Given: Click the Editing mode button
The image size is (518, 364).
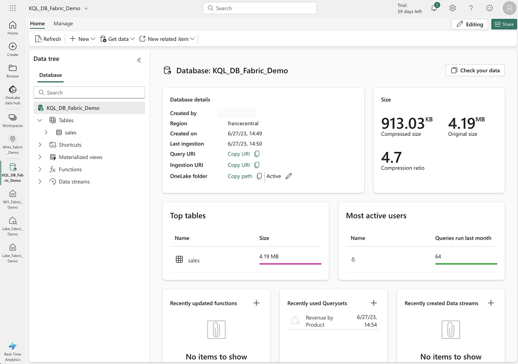Looking at the screenshot, I should tap(469, 24).
